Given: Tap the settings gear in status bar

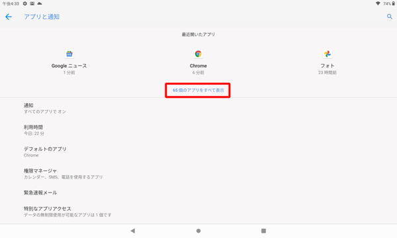Looking at the screenshot, I should 25,3.
